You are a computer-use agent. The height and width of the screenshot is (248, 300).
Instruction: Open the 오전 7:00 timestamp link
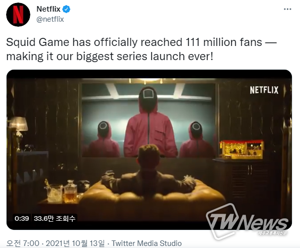pyautogui.click(x=23, y=243)
